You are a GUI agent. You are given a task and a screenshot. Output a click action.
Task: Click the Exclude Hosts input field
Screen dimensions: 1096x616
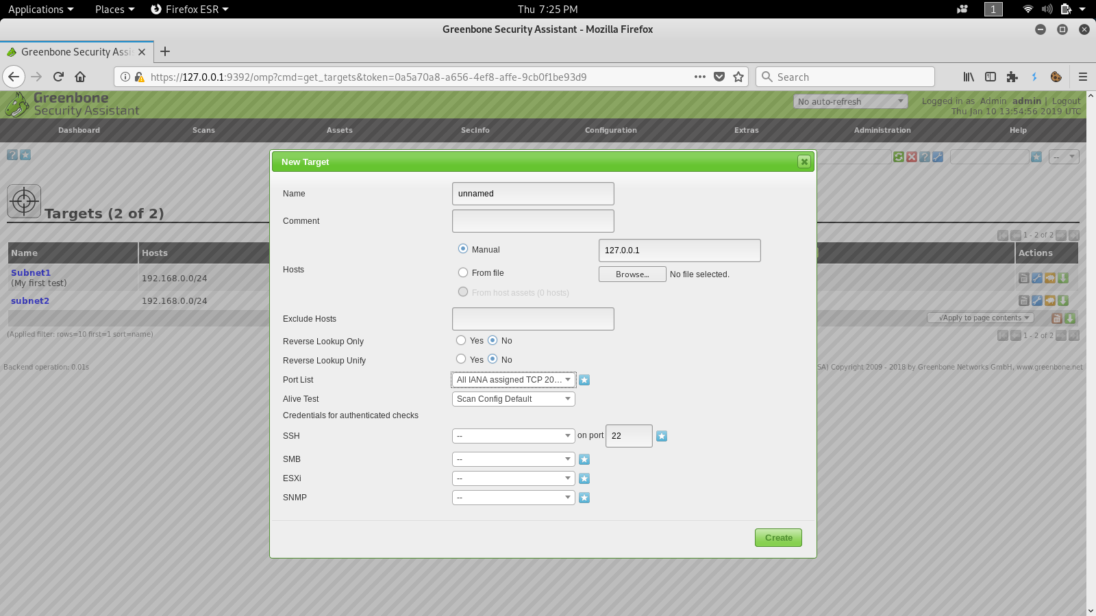[x=533, y=319]
